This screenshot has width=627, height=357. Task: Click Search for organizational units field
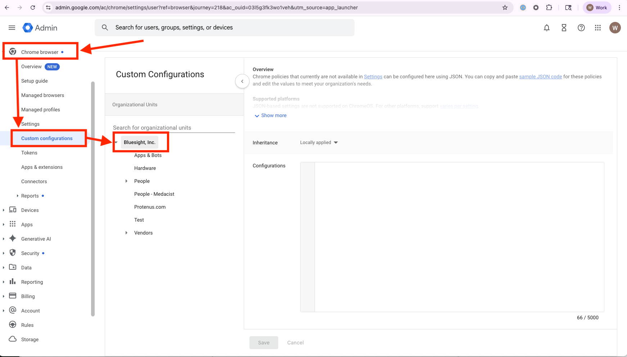pyautogui.click(x=174, y=128)
